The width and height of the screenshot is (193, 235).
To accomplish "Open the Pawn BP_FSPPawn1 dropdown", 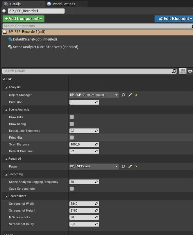I will coord(116,166).
